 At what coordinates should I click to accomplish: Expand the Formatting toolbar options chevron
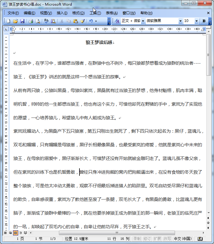[210, 21]
